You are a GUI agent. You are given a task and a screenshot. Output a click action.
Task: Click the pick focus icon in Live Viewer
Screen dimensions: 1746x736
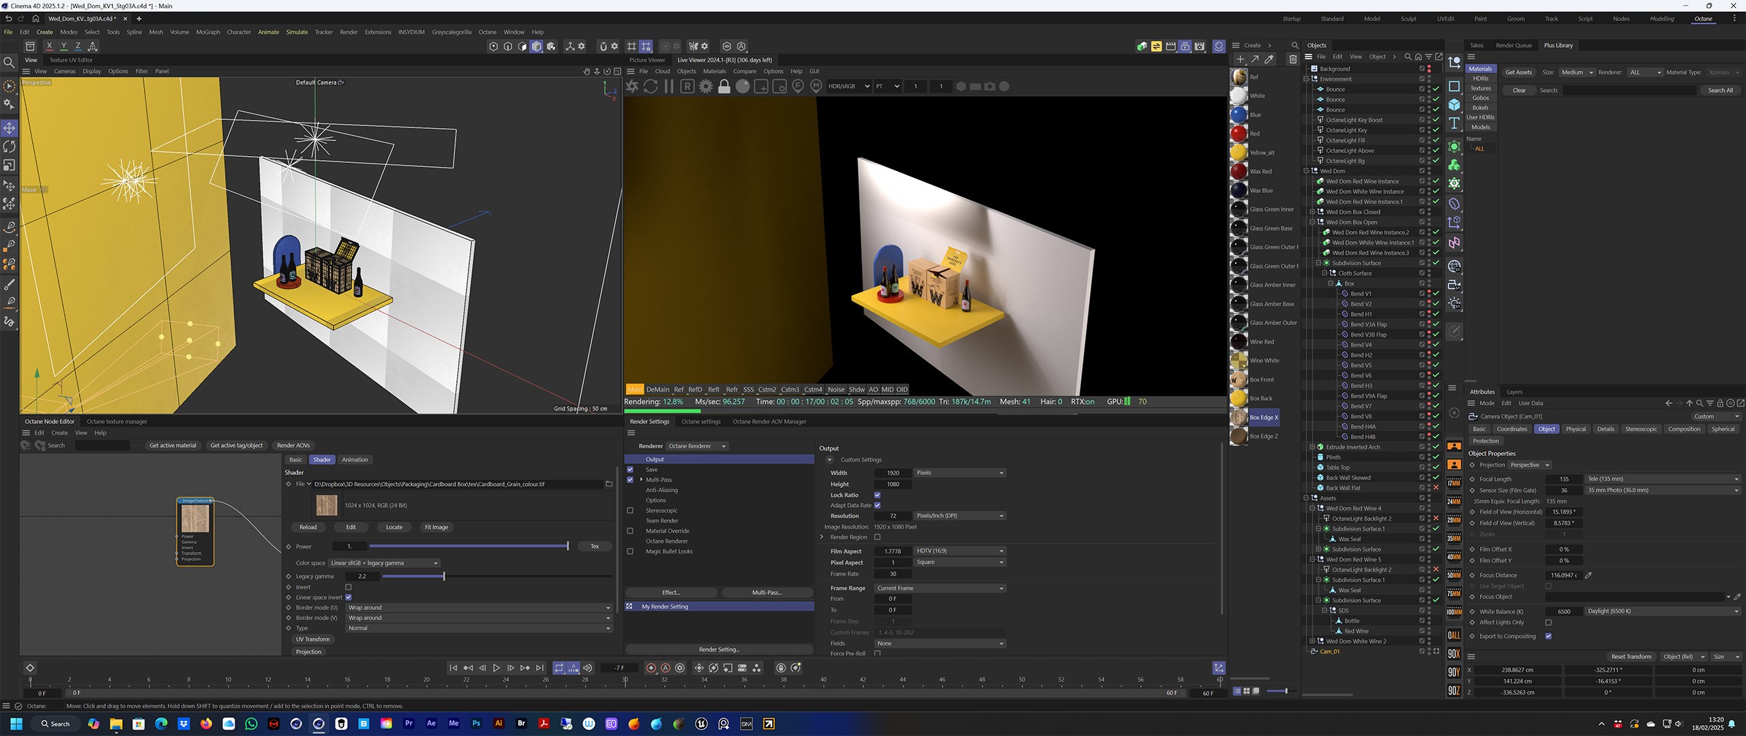coord(798,87)
